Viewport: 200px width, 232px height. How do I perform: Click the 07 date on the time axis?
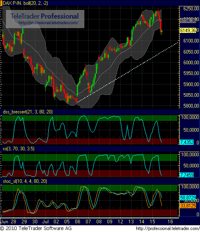(x=88, y=222)
